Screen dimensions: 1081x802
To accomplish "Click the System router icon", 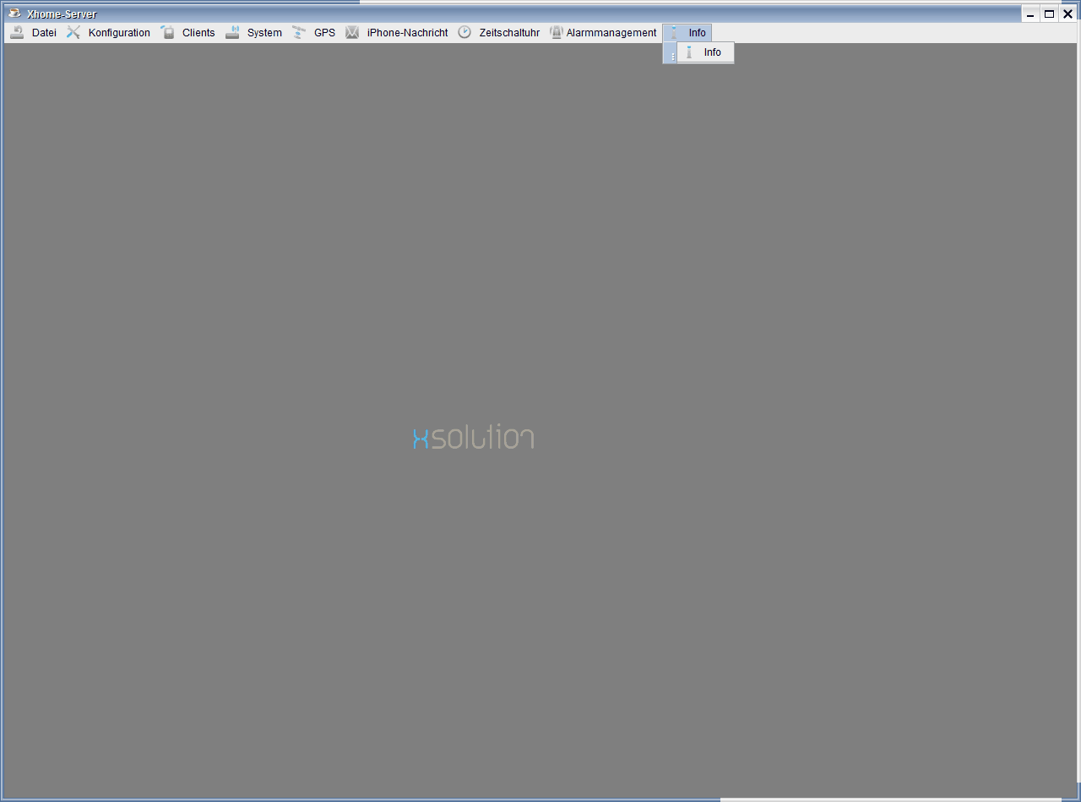I will point(232,32).
